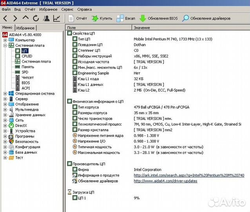Click the Сервер icon in tree
Screen dimensions: 250x212
tap(11, 99)
